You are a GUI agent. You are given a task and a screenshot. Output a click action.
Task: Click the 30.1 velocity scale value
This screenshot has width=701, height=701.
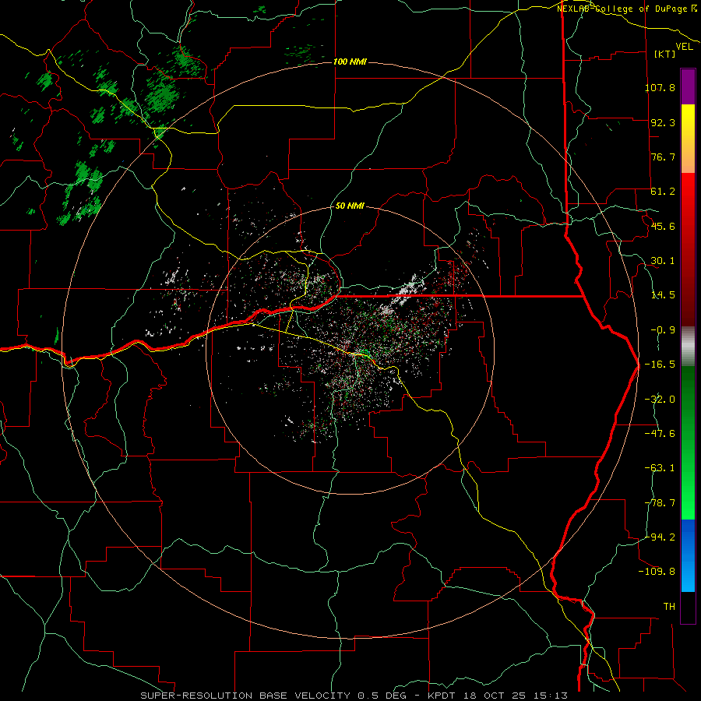point(663,261)
